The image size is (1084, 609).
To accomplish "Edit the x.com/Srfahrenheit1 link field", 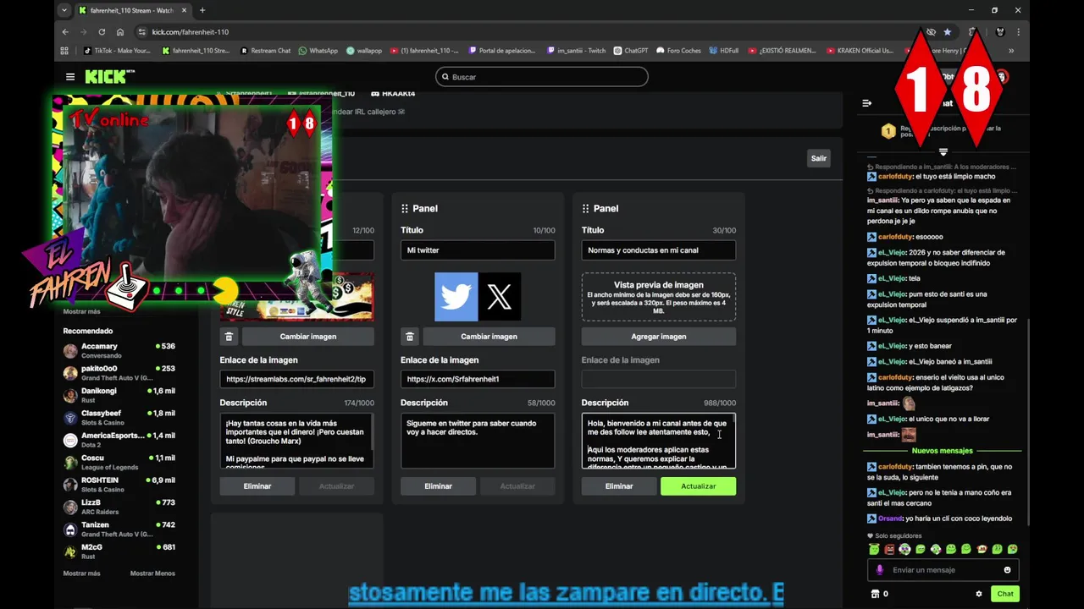I will (478, 379).
